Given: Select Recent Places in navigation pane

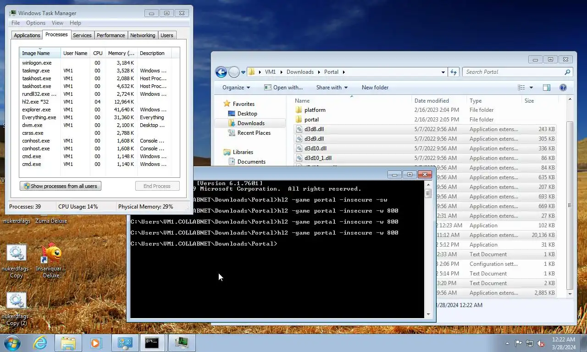Looking at the screenshot, I should click(x=254, y=133).
